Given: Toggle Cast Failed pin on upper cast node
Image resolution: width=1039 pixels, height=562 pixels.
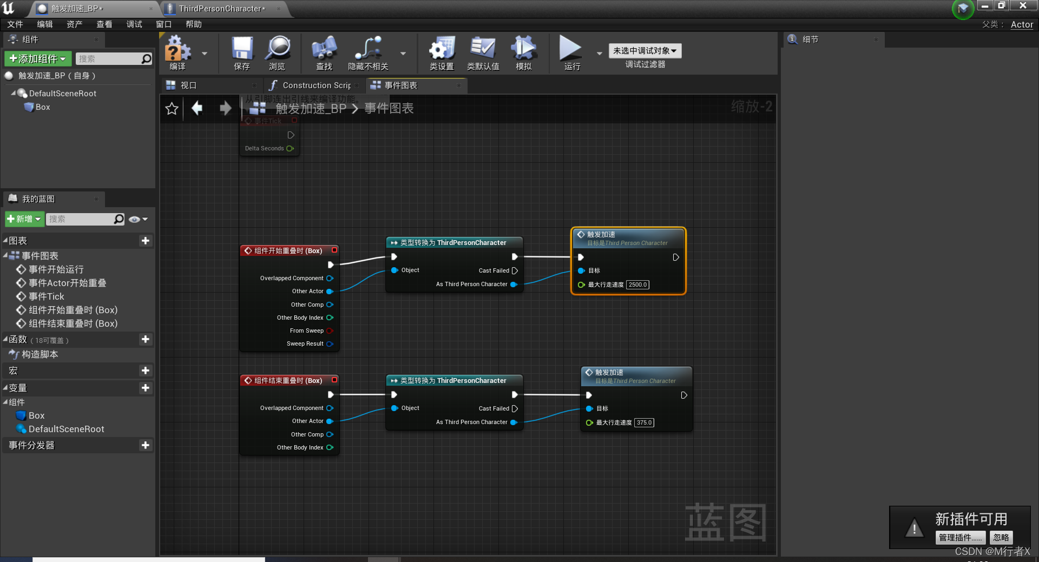Looking at the screenshot, I should click(x=515, y=270).
